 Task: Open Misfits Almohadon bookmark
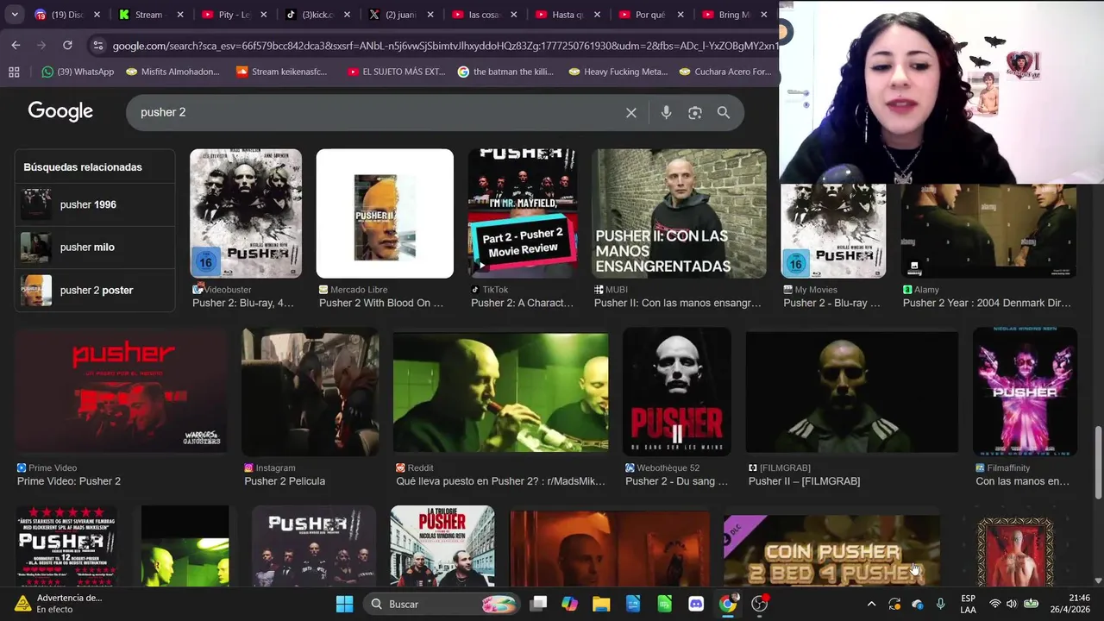click(172, 72)
